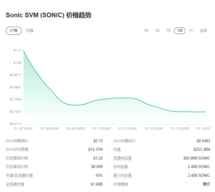Switch to the 市值 tab

[x=30, y=31]
